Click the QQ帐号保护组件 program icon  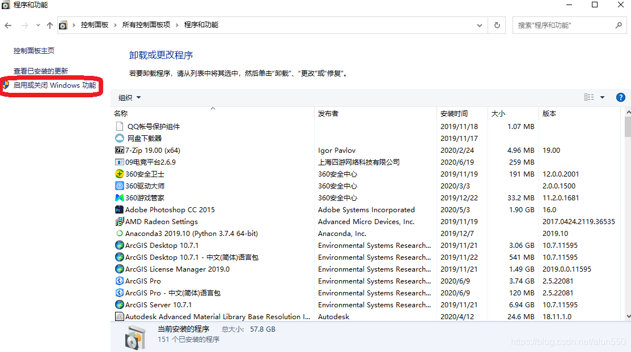coord(119,126)
